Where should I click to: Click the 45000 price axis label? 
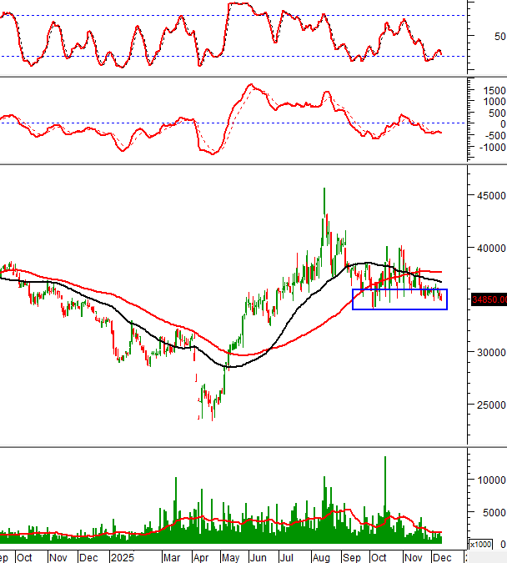[x=490, y=196]
